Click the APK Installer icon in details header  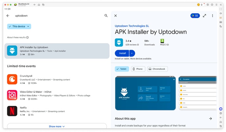pos(119,43)
